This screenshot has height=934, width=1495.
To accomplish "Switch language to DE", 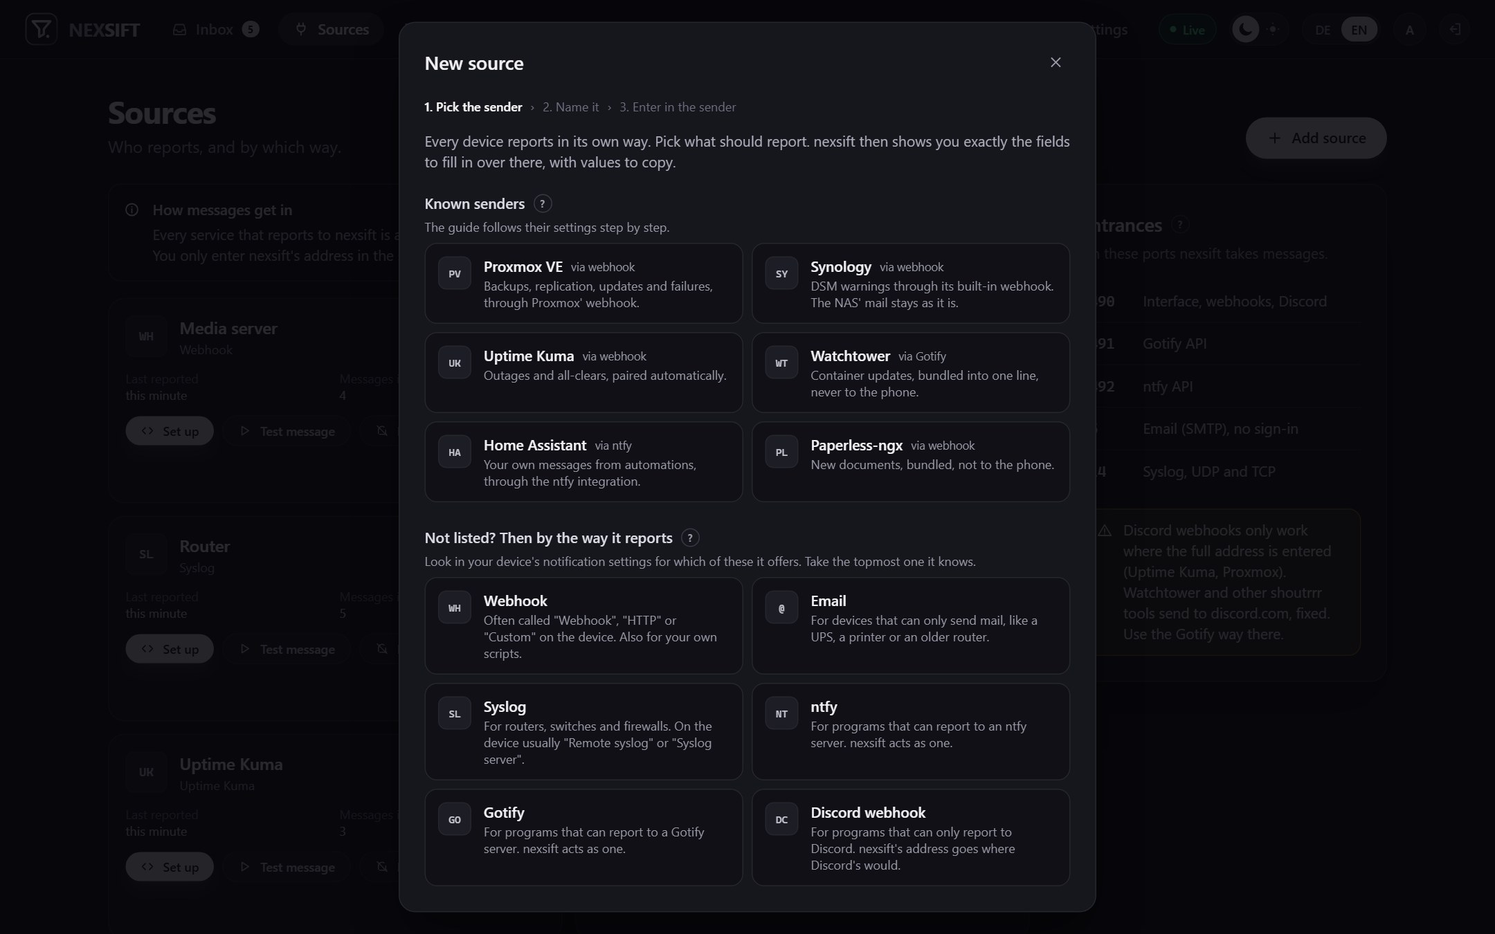I will click(x=1323, y=30).
